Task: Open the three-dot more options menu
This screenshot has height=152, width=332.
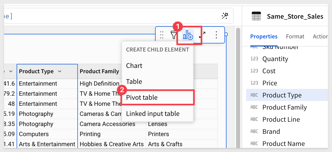Action: click(216, 35)
